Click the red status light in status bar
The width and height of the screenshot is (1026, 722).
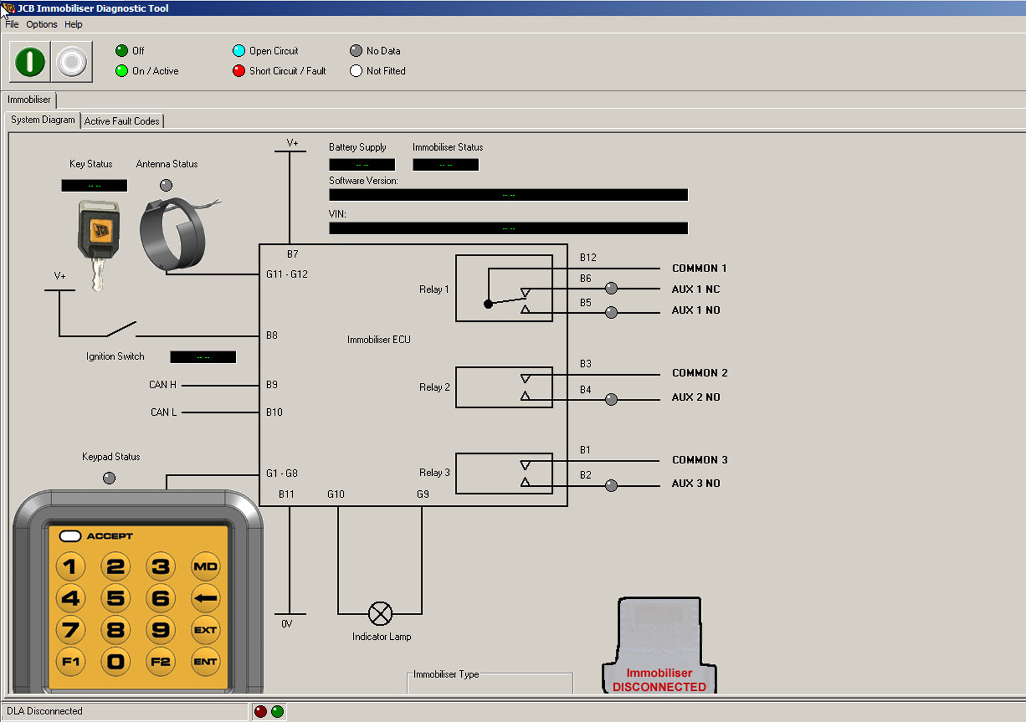tap(261, 711)
